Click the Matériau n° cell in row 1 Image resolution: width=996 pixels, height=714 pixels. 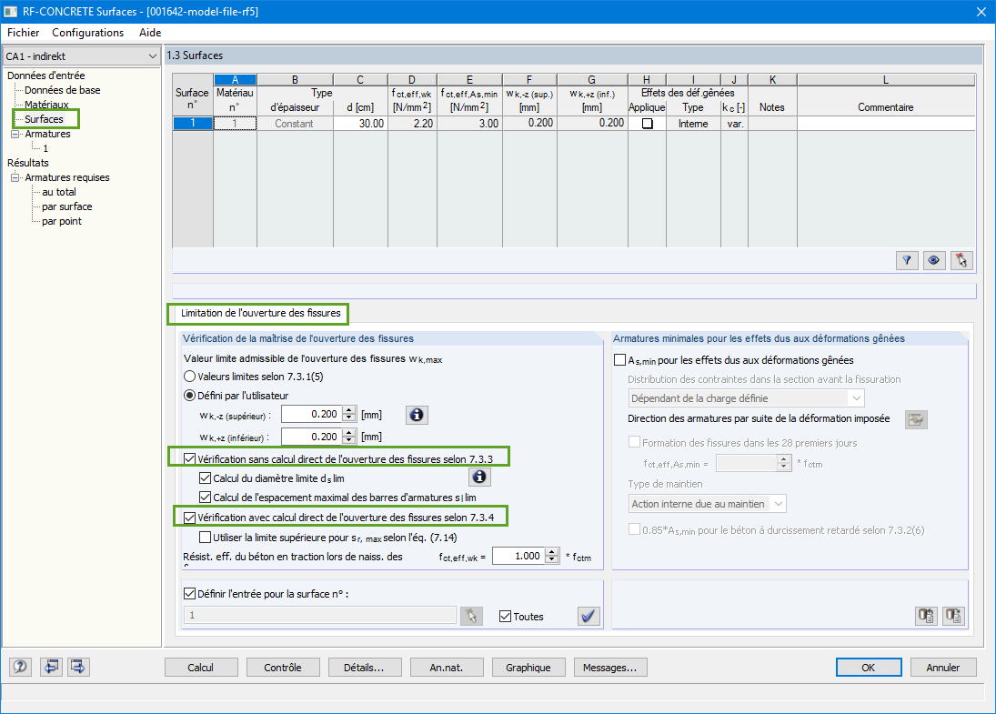(x=235, y=124)
